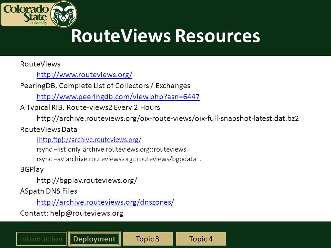Click the 'A Typical RIB' heading line
331x248 pixels.
(90, 107)
